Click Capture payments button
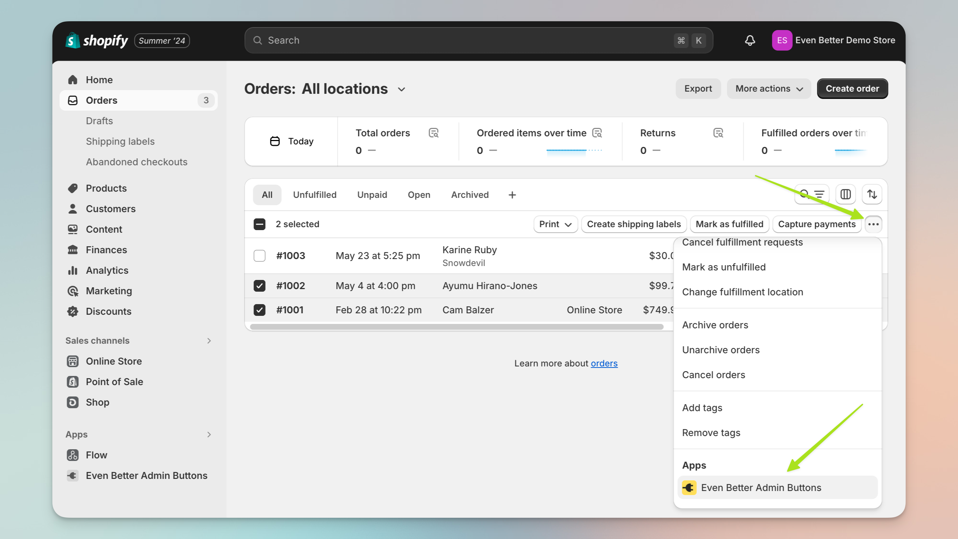Viewport: 958px width, 539px height. tap(817, 224)
